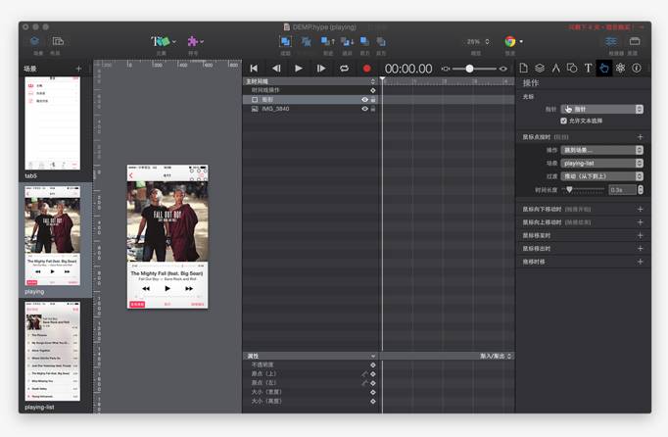Click the Chrome preview icon in toolbar
Image resolution: width=668 pixels, height=437 pixels.
coord(510,42)
